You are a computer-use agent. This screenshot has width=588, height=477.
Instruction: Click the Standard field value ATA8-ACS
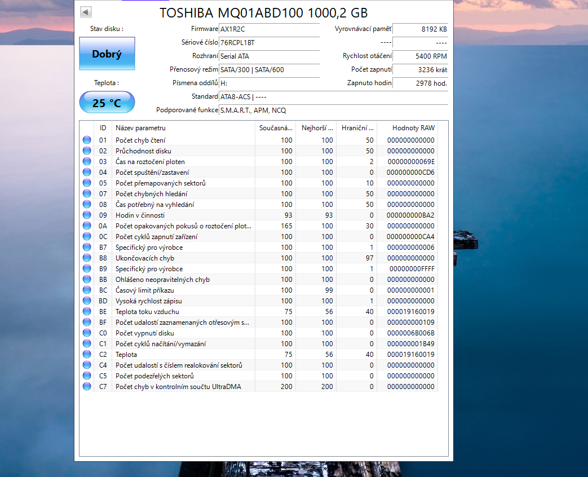tap(269, 96)
